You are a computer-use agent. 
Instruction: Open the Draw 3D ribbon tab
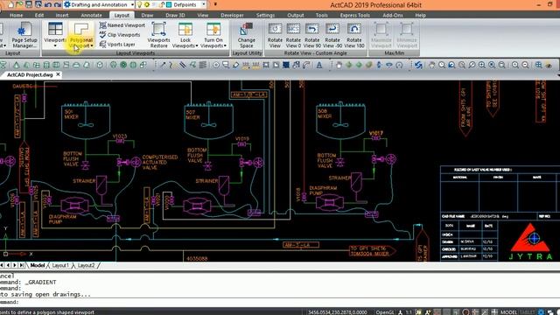[x=175, y=15]
